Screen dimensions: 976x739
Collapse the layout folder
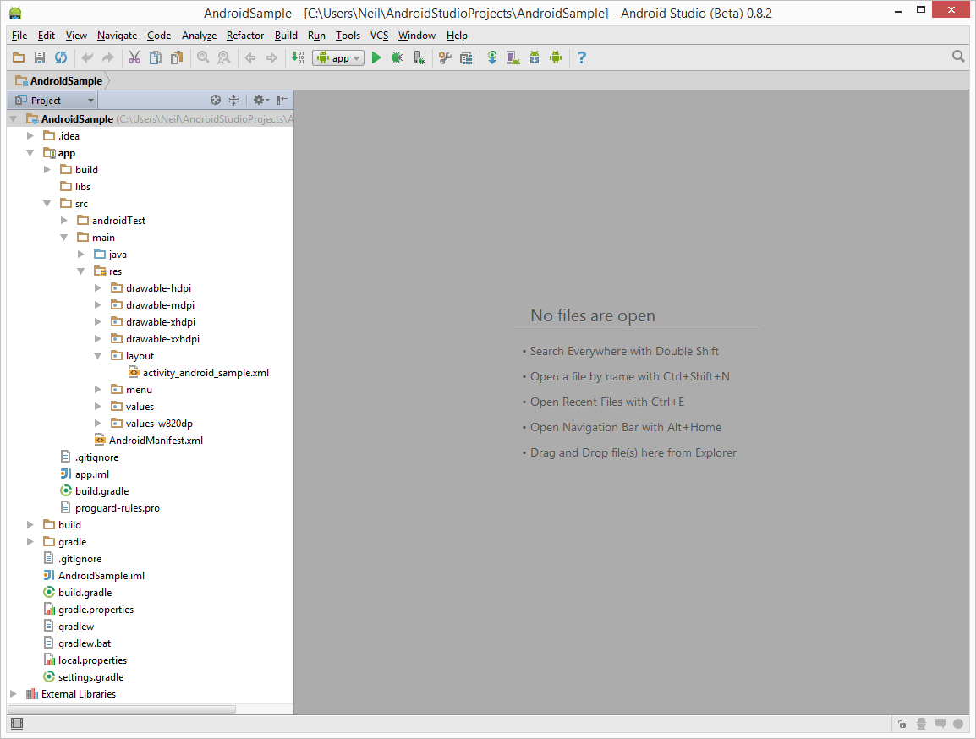pos(98,356)
